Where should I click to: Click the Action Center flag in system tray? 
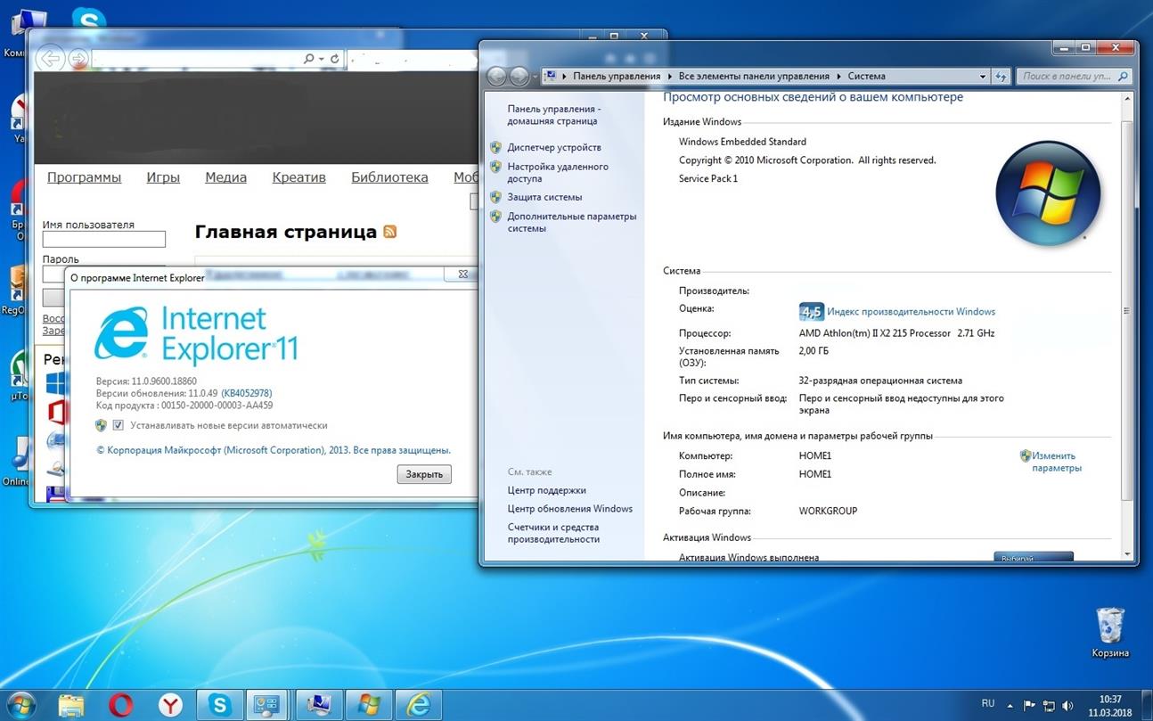pyautogui.click(x=1029, y=704)
